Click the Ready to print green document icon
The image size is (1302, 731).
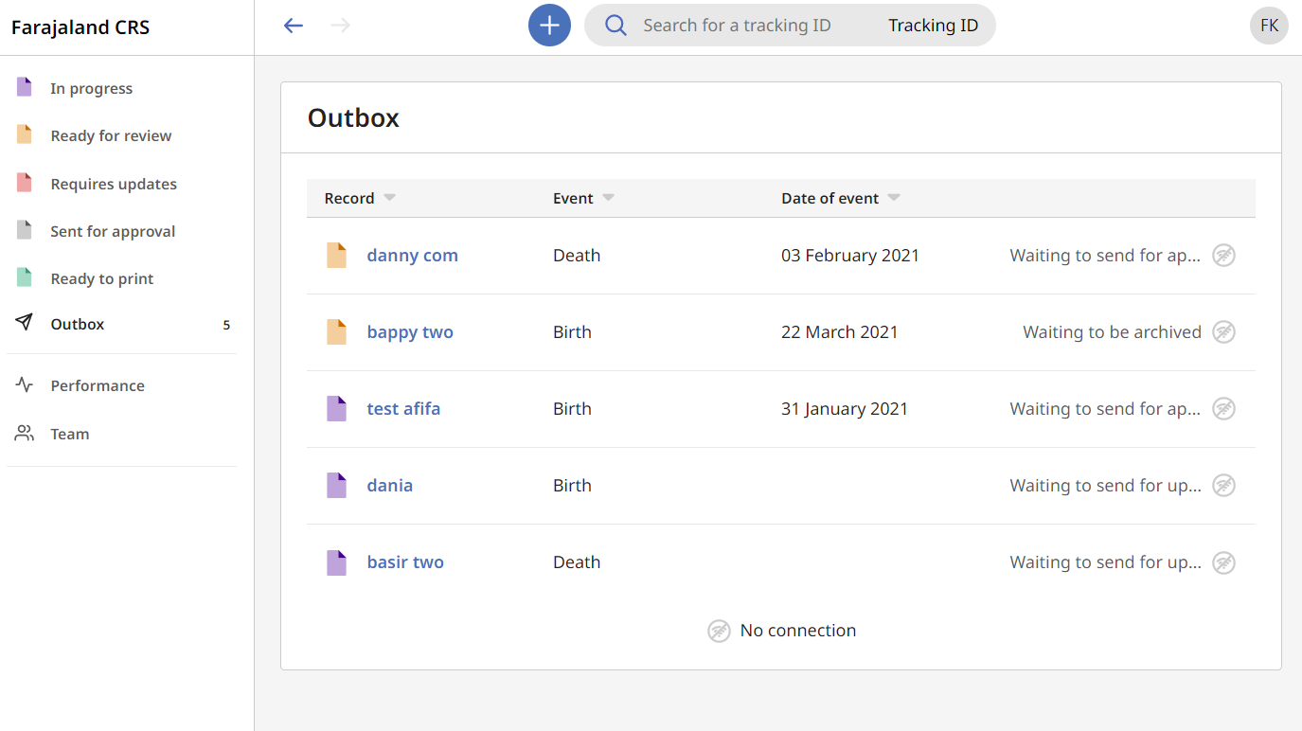pos(23,277)
